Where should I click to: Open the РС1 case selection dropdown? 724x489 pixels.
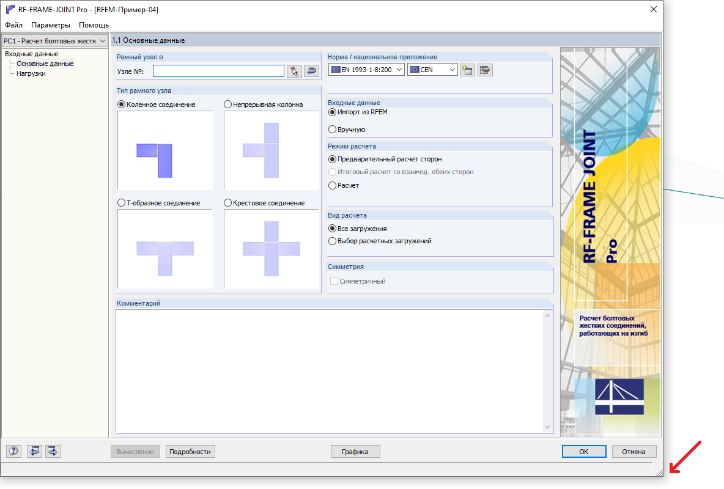point(55,40)
